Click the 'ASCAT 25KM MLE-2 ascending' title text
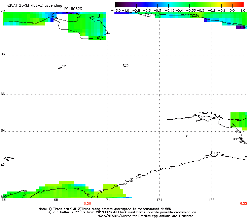 tap(34, 5)
